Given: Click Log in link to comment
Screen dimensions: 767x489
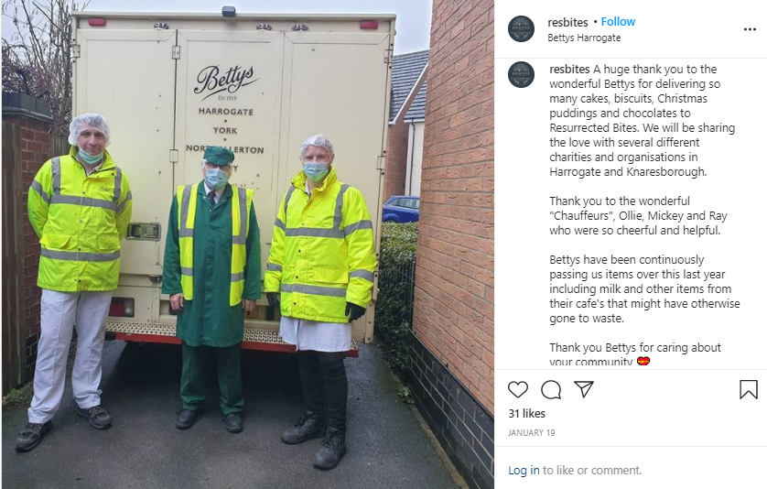Looking at the screenshot, I should [x=524, y=471].
